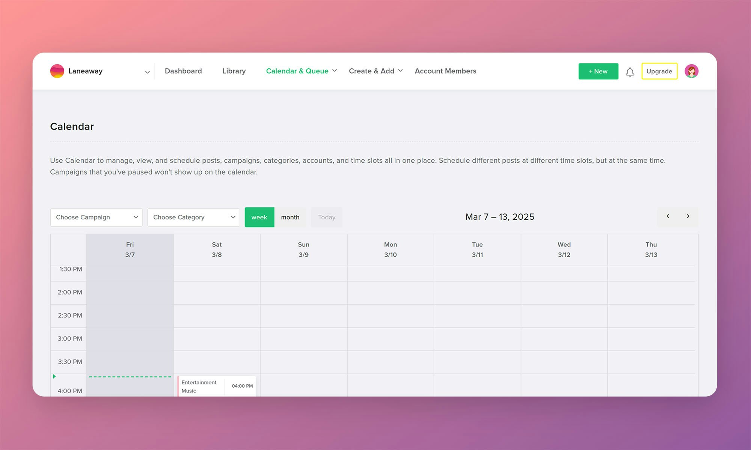Open the notifications bell
Image resolution: width=751 pixels, height=450 pixels.
click(x=630, y=71)
